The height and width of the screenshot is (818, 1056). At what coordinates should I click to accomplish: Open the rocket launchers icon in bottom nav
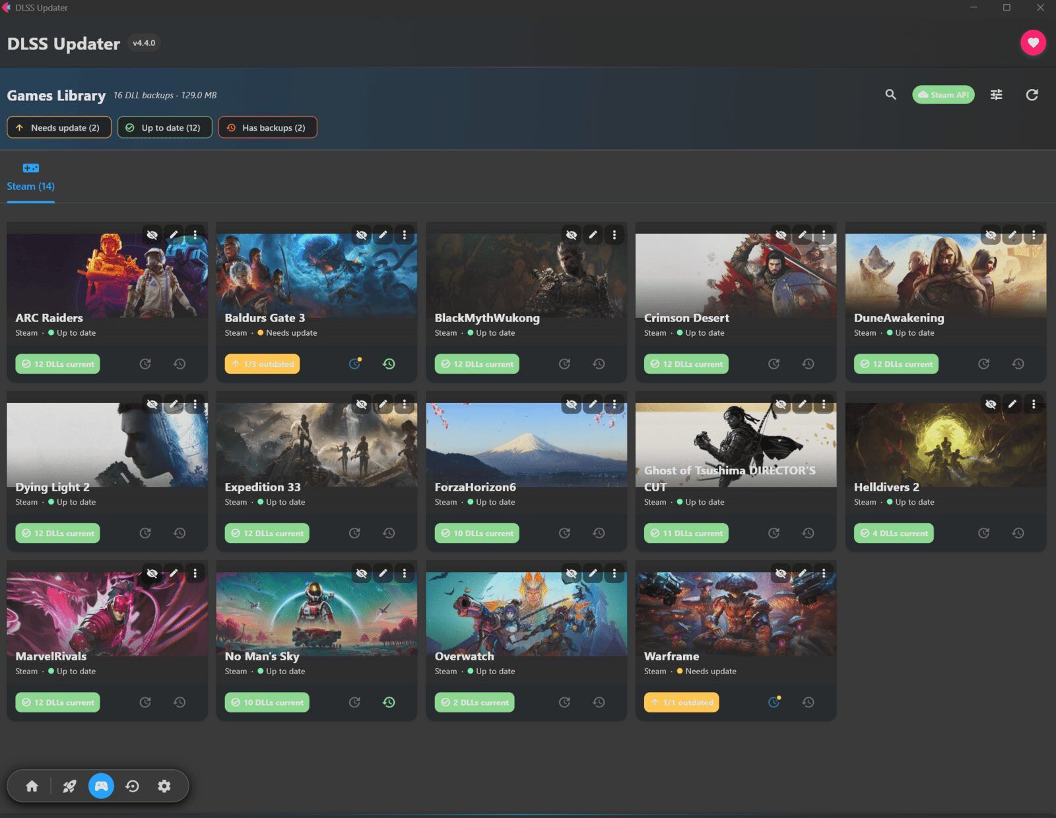click(x=69, y=786)
